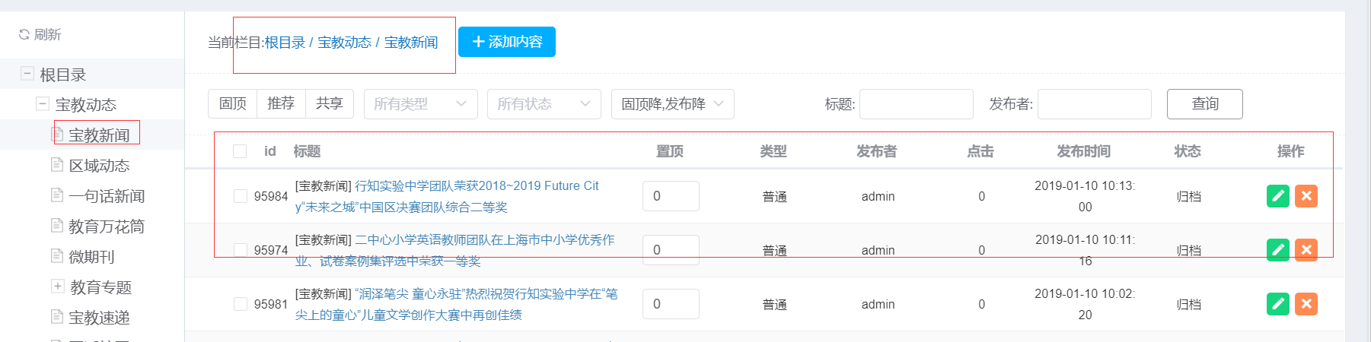Tick the select-all checkbox in table header

coord(240,151)
